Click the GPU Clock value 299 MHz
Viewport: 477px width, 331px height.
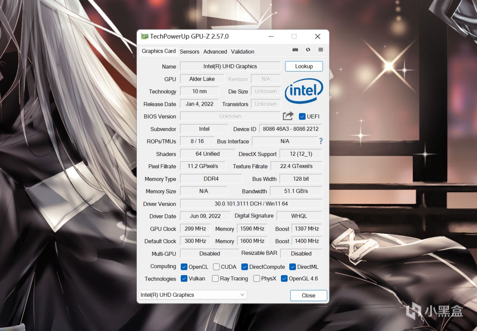click(x=195, y=229)
